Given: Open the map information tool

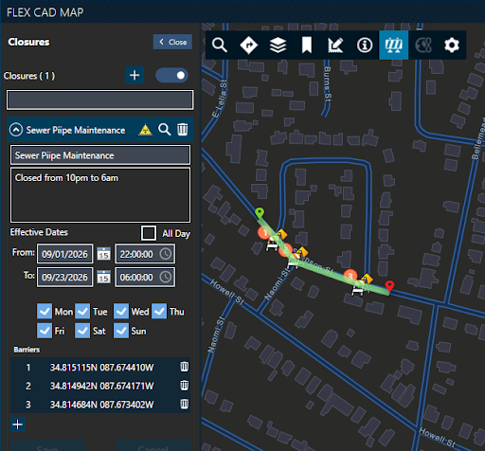Looking at the screenshot, I should pyautogui.click(x=365, y=45).
